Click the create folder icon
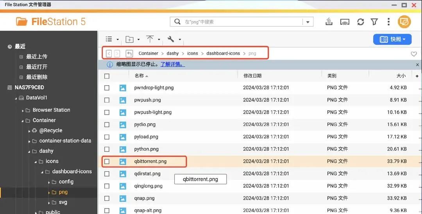Viewport: 422px width, 214px height. 130,40
